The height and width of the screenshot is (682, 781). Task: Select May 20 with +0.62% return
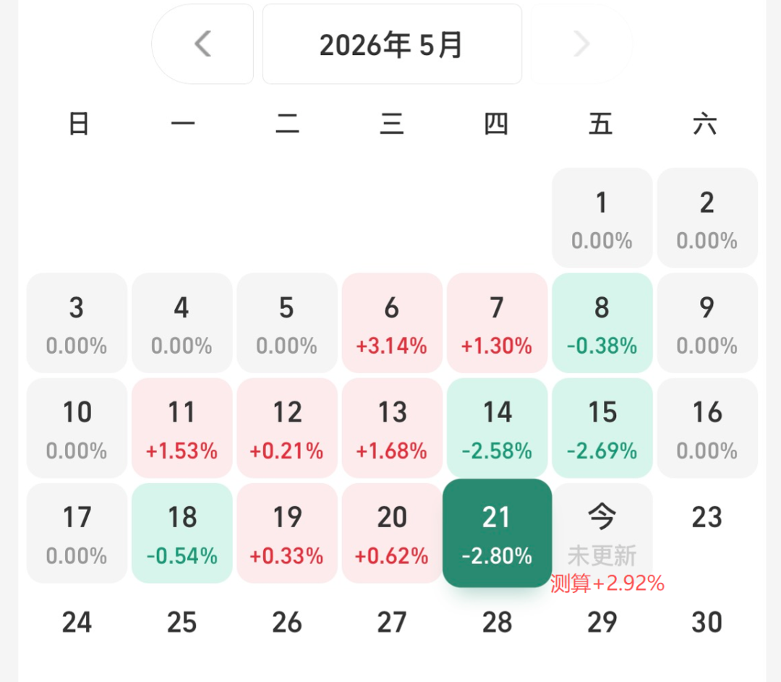click(392, 533)
